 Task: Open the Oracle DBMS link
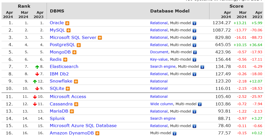(57, 23)
